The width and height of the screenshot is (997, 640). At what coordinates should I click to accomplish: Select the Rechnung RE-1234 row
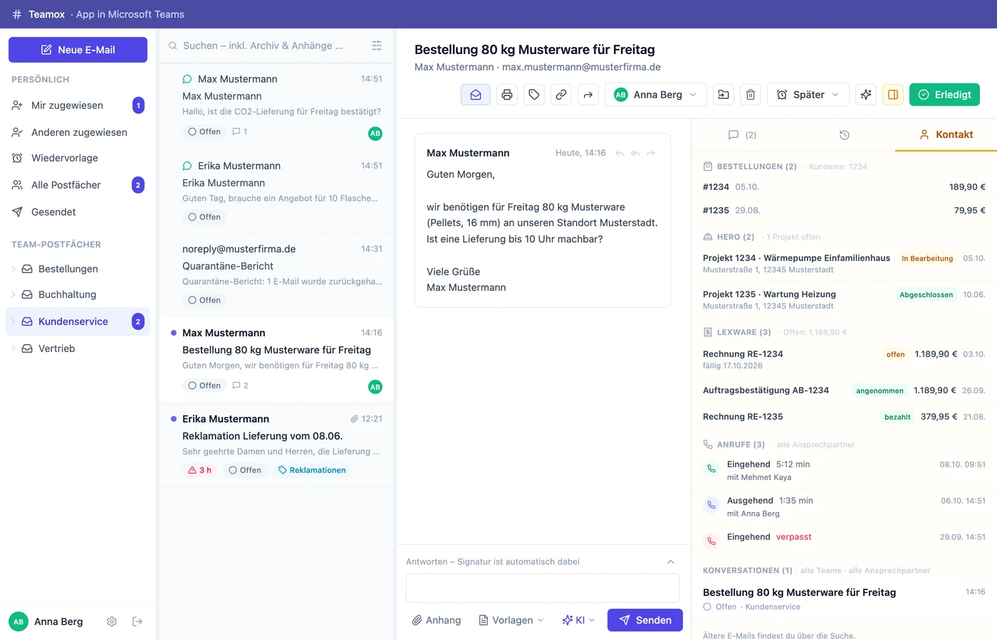[844, 359]
